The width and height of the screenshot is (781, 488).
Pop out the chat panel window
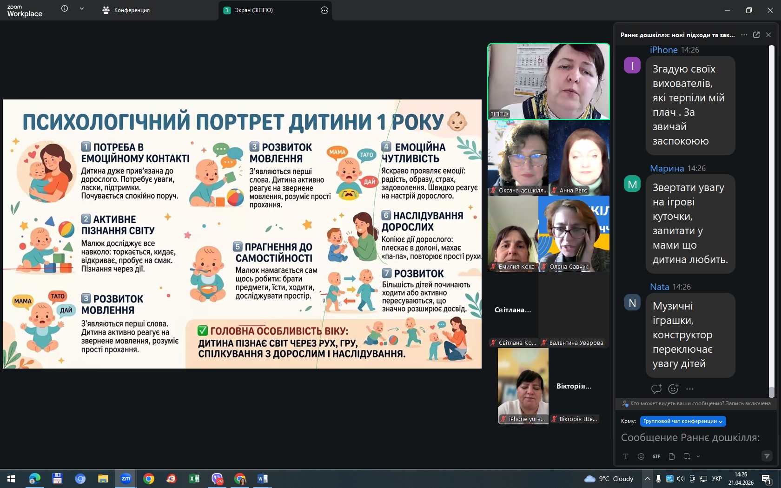[x=756, y=35]
